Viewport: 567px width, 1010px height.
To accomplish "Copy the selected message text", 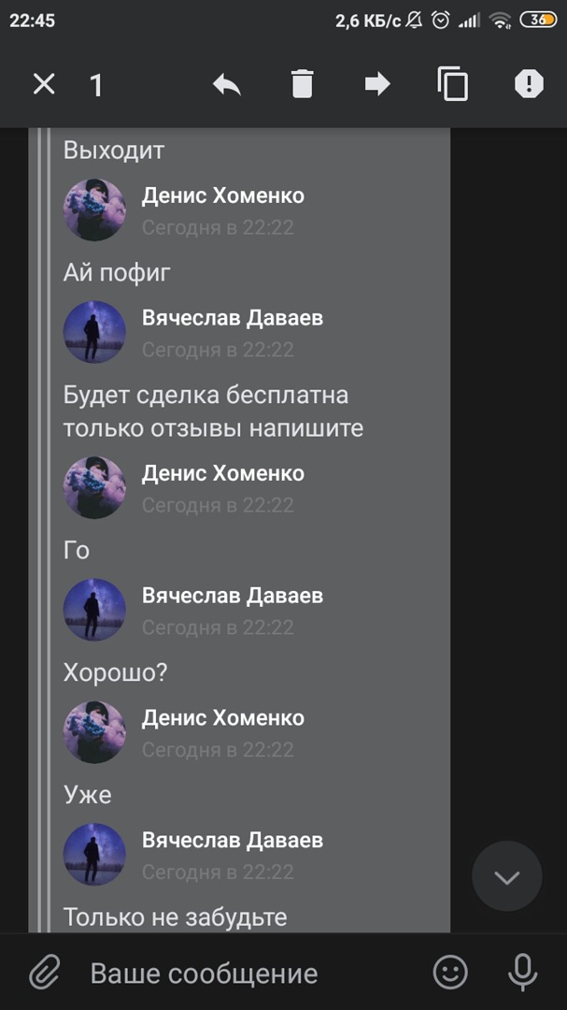I will pos(452,84).
